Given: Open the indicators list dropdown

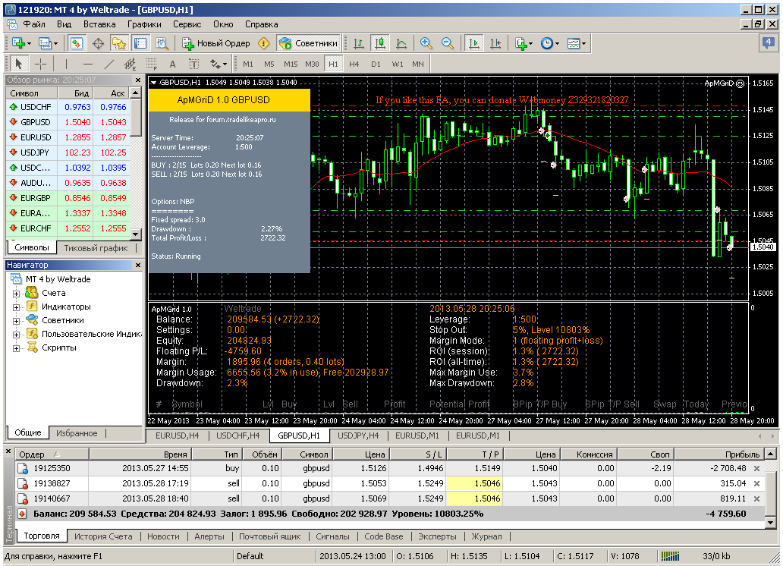Looking at the screenshot, I should coord(524,43).
